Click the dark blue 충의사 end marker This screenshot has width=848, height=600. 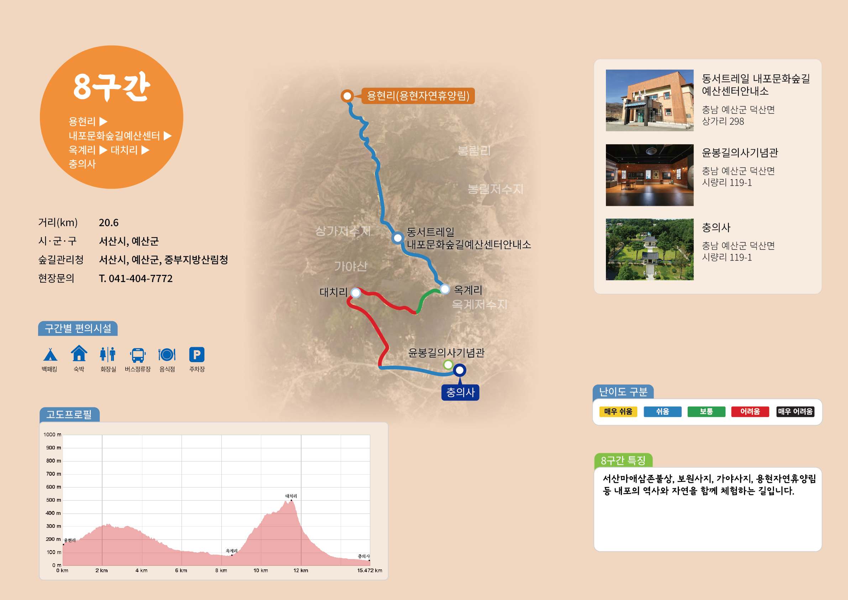(460, 370)
